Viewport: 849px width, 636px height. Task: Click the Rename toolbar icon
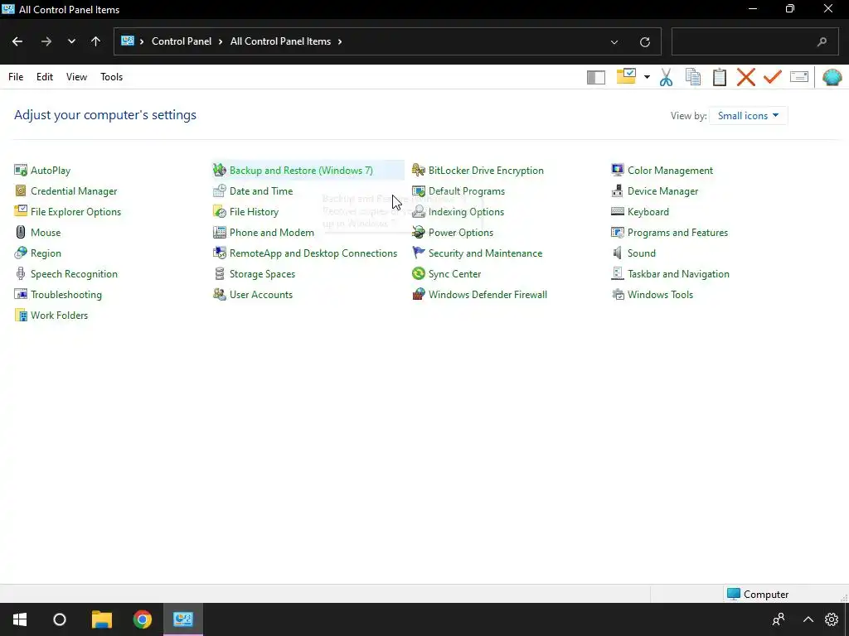tap(799, 77)
